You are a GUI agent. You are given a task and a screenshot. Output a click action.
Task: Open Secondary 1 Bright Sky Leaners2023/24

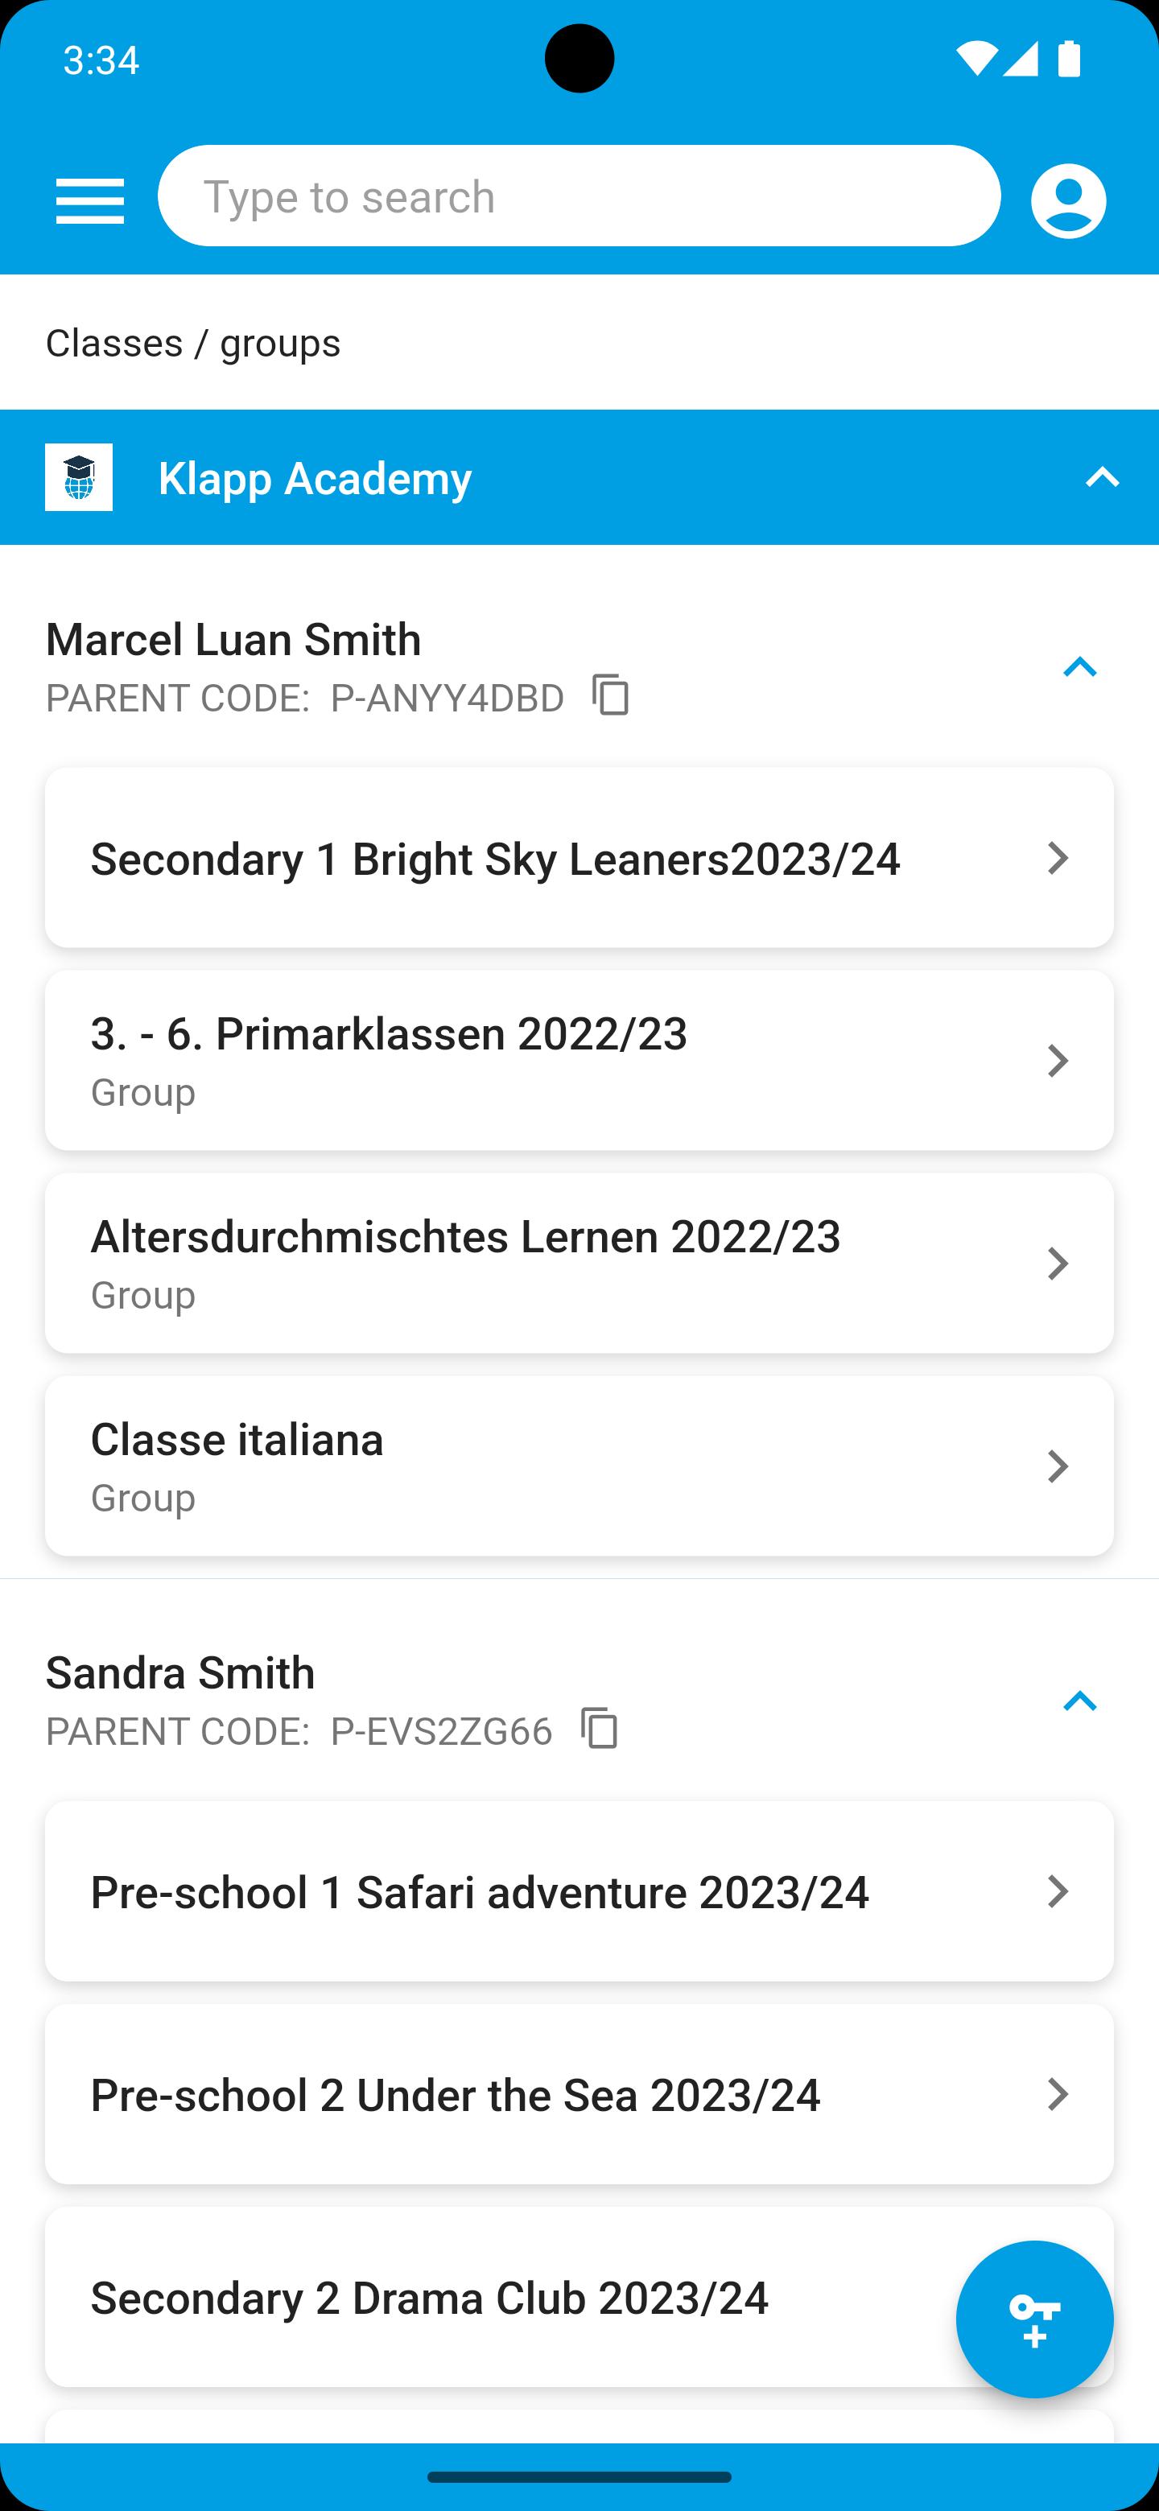tap(495, 859)
